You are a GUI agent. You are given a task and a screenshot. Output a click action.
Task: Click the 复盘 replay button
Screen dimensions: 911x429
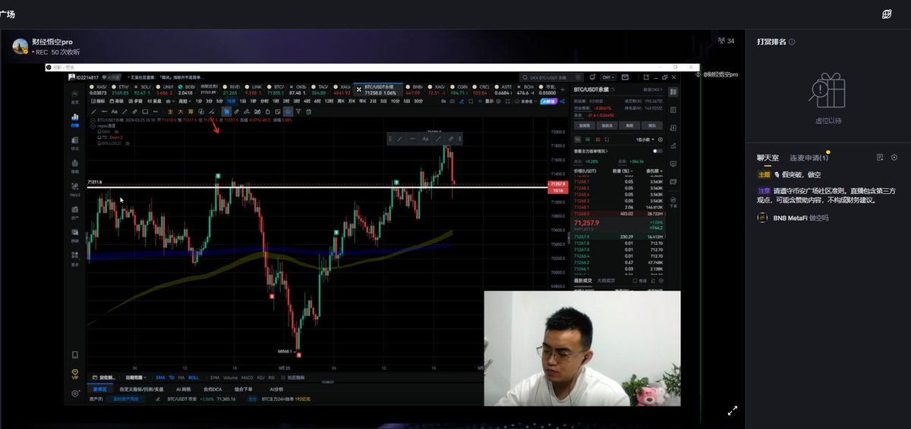coord(155,101)
